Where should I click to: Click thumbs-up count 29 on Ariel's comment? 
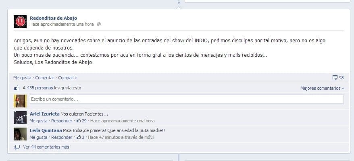pos(81,121)
